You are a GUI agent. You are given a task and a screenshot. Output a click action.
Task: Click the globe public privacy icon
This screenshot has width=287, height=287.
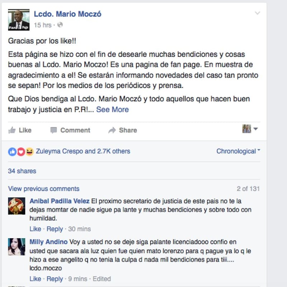60,25
